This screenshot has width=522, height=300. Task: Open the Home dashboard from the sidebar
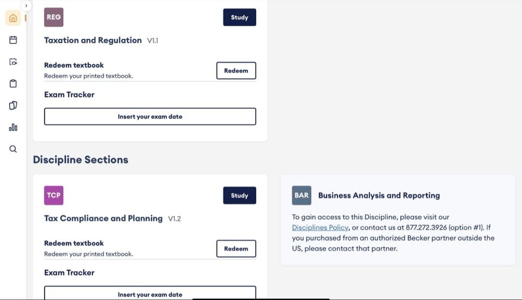point(13,18)
